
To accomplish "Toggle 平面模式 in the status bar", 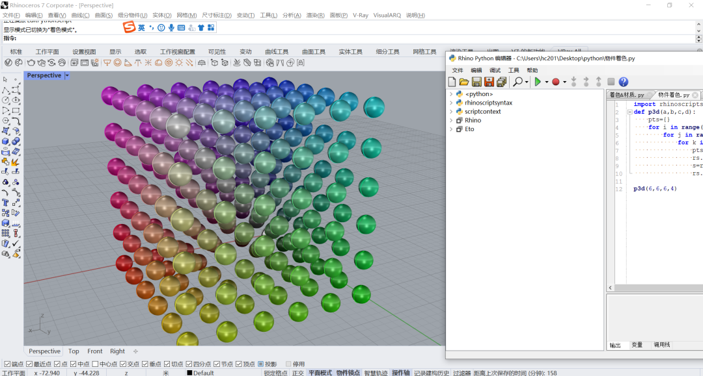I will point(320,373).
